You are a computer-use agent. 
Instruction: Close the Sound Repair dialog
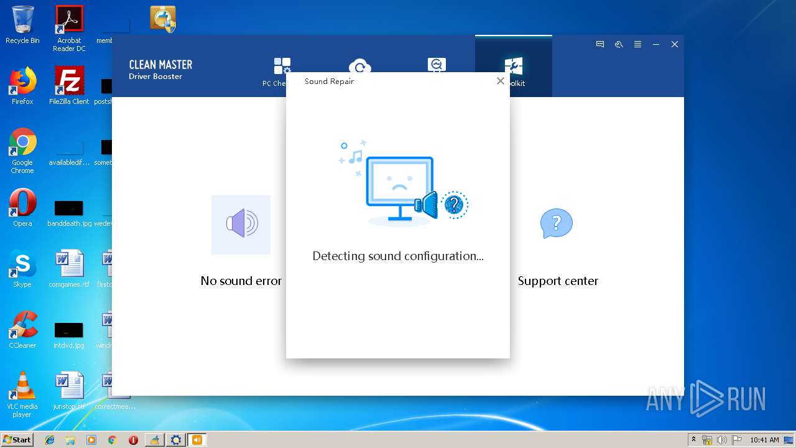point(500,81)
